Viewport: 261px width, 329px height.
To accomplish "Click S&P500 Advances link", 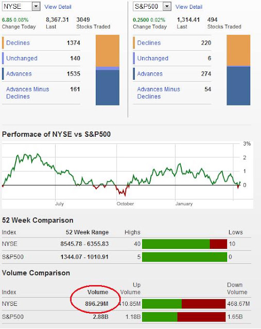I will [x=150, y=74].
